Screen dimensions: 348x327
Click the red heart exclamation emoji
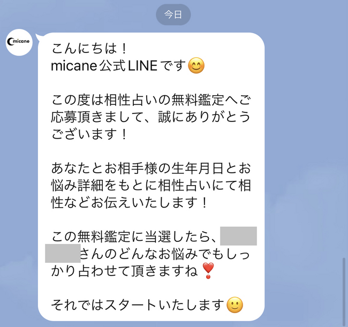pos(208,271)
